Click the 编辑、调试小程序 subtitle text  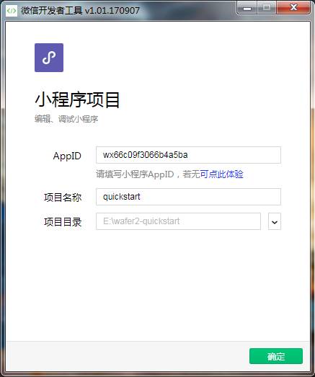coord(66,119)
